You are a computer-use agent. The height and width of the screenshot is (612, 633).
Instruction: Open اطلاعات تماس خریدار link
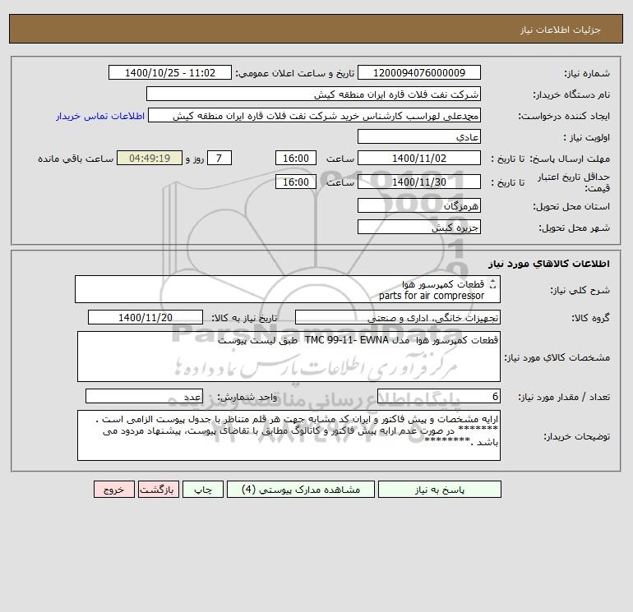[x=100, y=116]
